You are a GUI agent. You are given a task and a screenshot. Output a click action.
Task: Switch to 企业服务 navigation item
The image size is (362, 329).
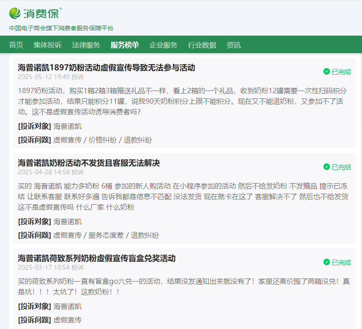pyautogui.click(x=163, y=45)
